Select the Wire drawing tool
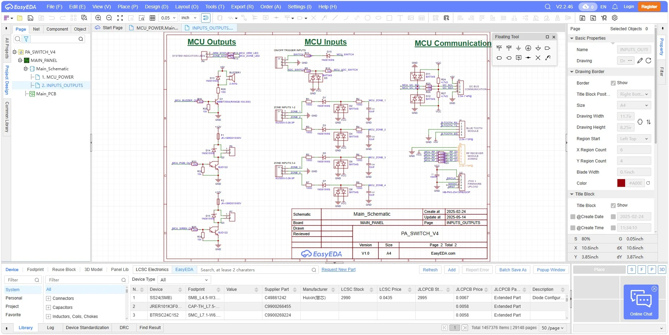The height and width of the screenshot is (335, 669). (x=231, y=18)
